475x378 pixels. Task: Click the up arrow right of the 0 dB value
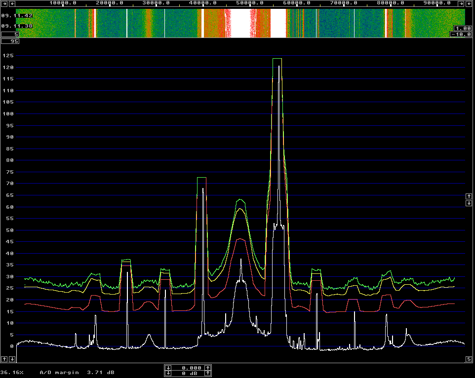(x=208, y=374)
